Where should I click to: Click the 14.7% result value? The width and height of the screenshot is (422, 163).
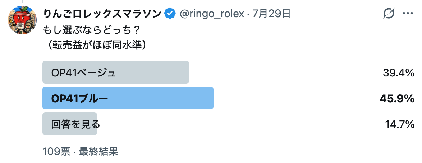[399, 124]
